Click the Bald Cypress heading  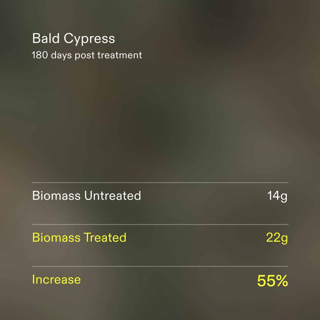[x=73, y=38]
